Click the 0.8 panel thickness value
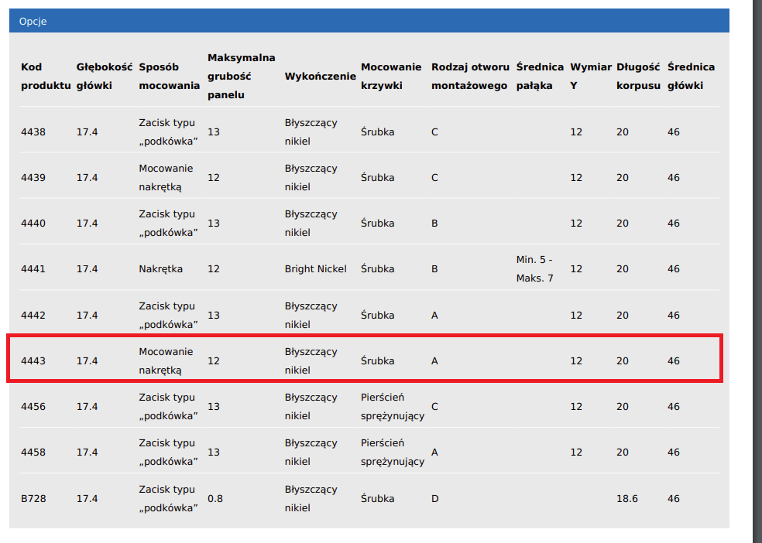The image size is (762, 543). [x=215, y=499]
